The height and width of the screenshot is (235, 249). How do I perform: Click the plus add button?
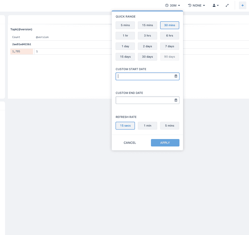(242, 5)
